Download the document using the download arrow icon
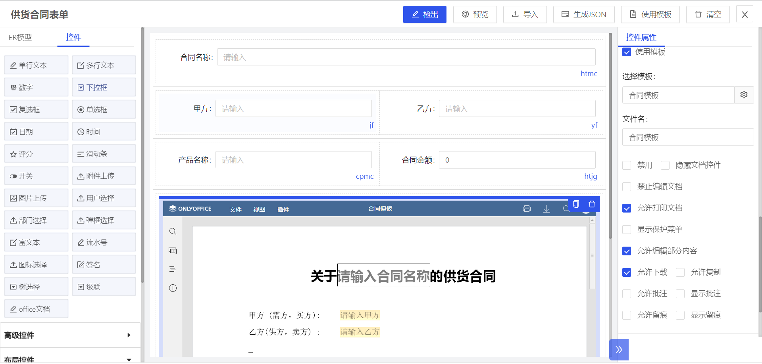 tap(547, 209)
